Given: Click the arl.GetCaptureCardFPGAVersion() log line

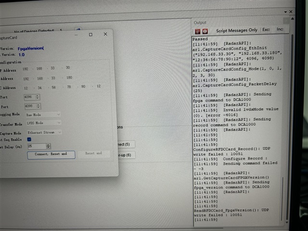Looking at the screenshot, I should click(231, 178).
